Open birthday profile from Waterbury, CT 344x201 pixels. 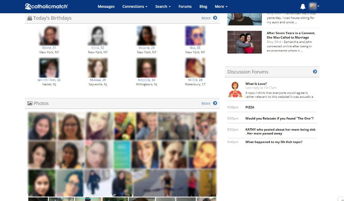pyautogui.click(x=195, y=68)
